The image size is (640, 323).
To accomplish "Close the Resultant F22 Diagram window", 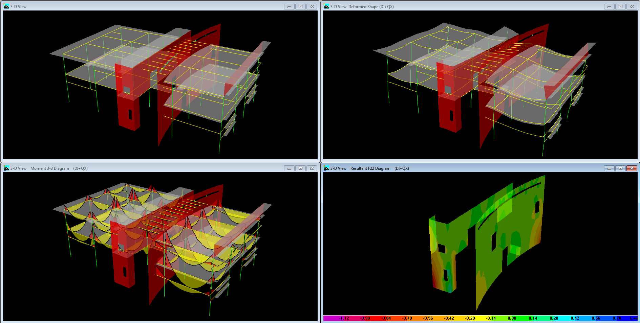I will click(x=632, y=168).
